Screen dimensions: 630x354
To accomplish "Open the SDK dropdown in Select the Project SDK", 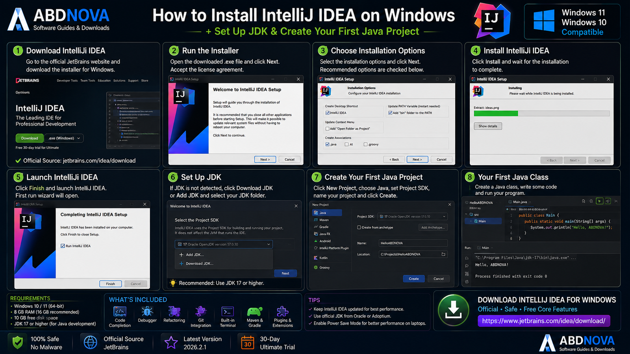I will 224,244.
